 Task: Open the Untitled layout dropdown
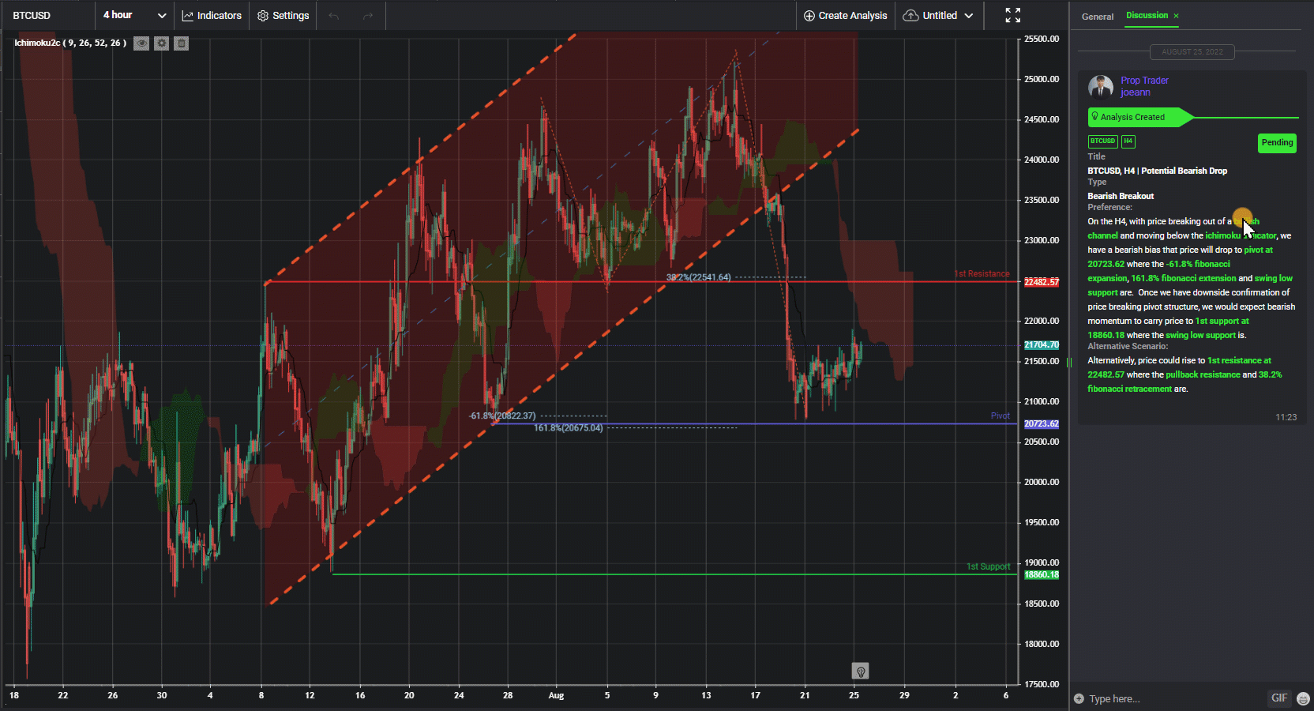click(939, 16)
